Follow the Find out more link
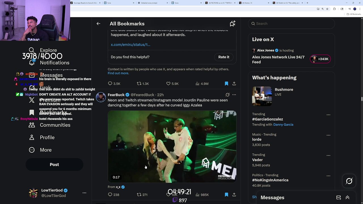Viewport: 363px width, 204px height. click(x=118, y=73)
